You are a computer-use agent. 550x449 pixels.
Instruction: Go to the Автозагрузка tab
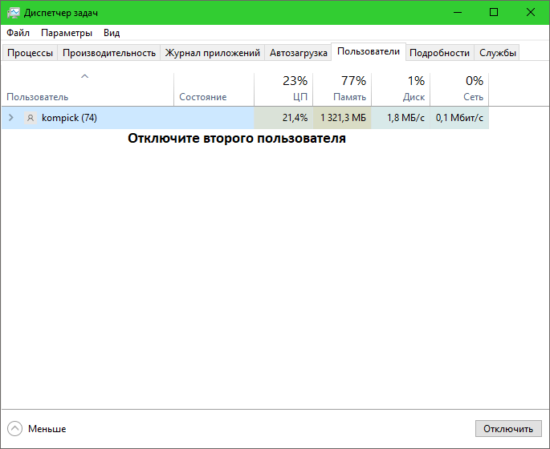pos(299,53)
